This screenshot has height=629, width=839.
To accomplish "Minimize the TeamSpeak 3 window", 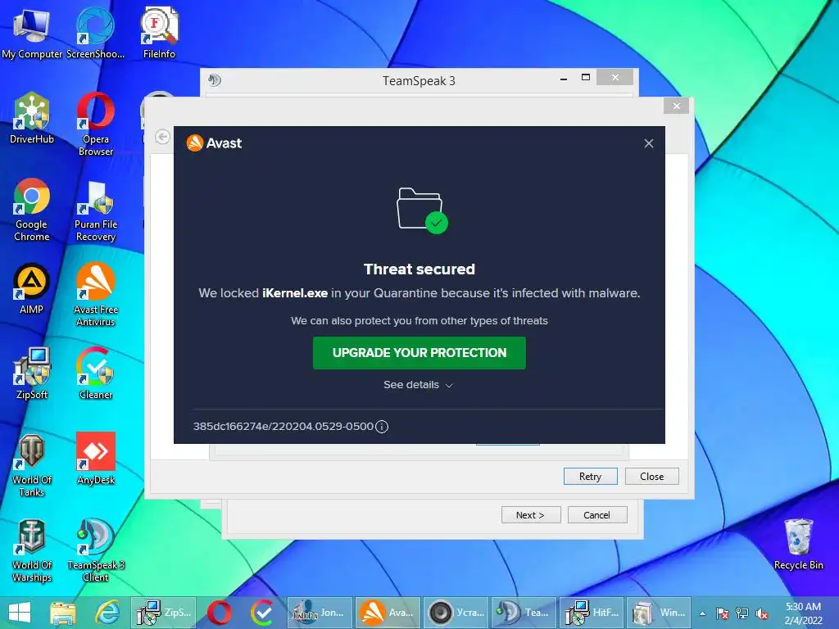I will (564, 79).
